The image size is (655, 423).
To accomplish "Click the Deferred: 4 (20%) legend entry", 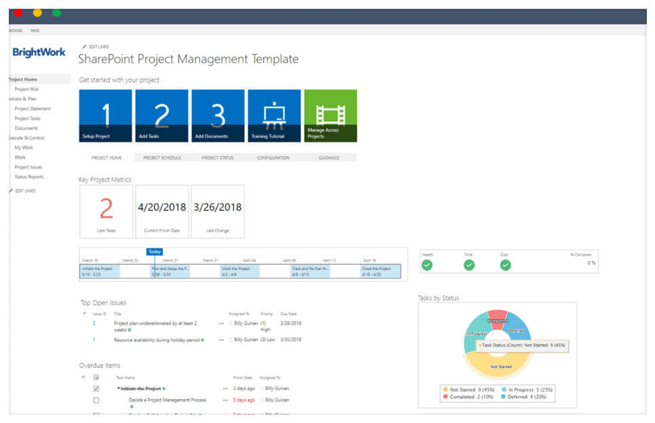I will tap(523, 397).
